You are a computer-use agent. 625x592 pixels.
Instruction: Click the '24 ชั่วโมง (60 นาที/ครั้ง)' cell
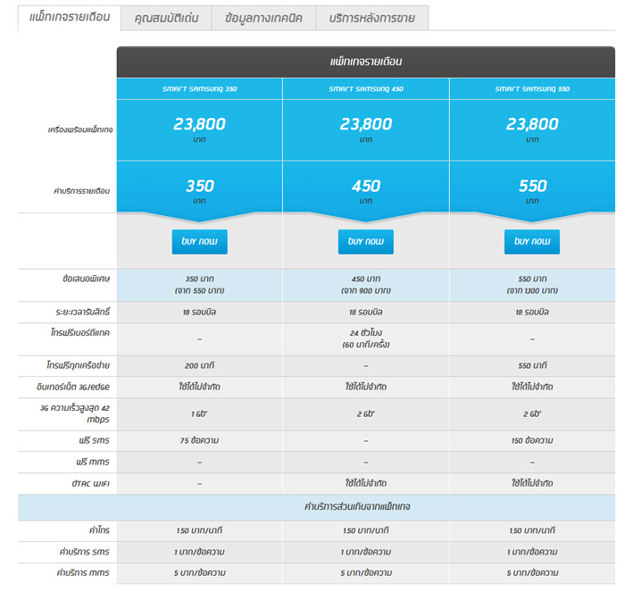pyautogui.click(x=366, y=338)
